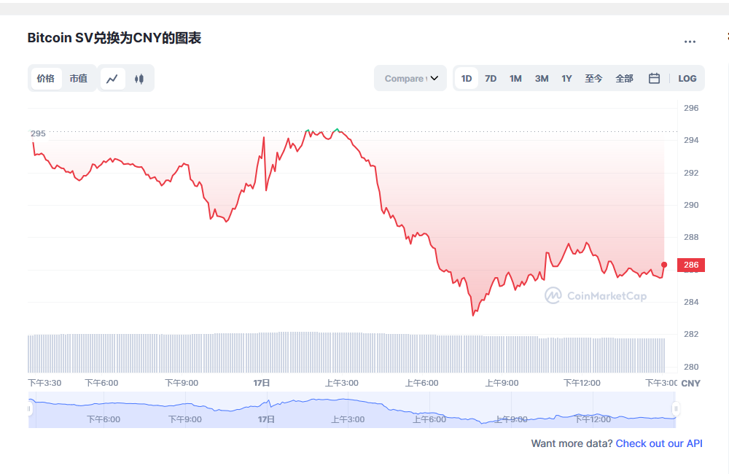The width and height of the screenshot is (729, 474).
Task: Click the 295 opening price label
Action: click(x=38, y=133)
